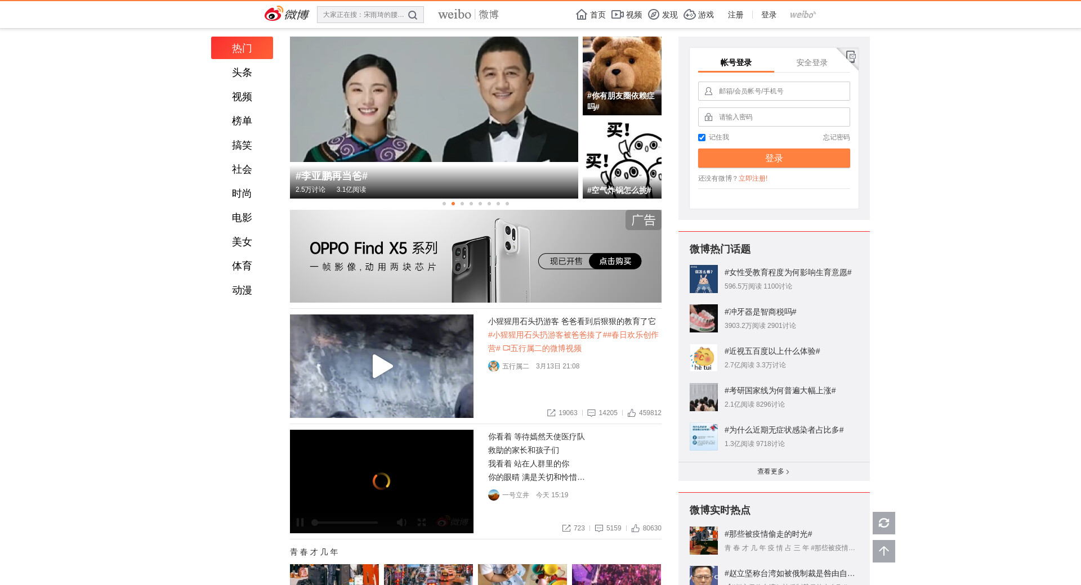Click the refresh page floating button
The height and width of the screenshot is (585, 1081).
coord(883,523)
